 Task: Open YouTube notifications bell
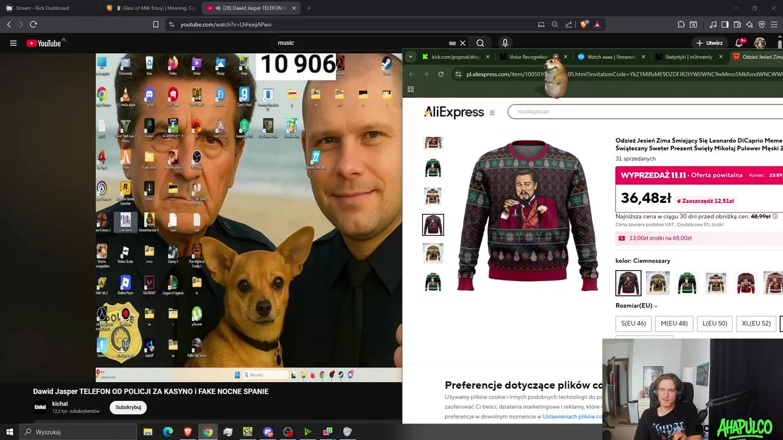point(740,43)
